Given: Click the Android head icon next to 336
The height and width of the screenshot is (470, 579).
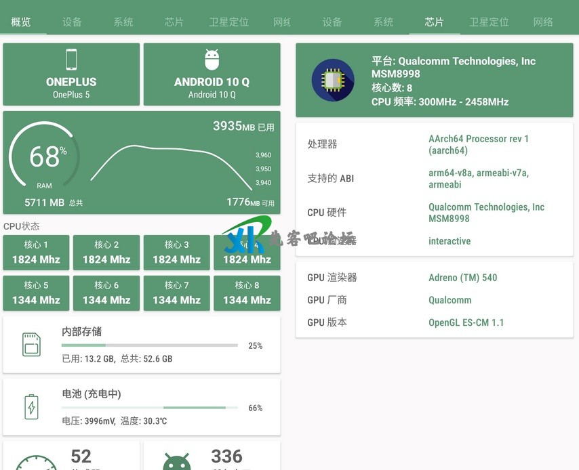Looking at the screenshot, I should click(x=176, y=461).
